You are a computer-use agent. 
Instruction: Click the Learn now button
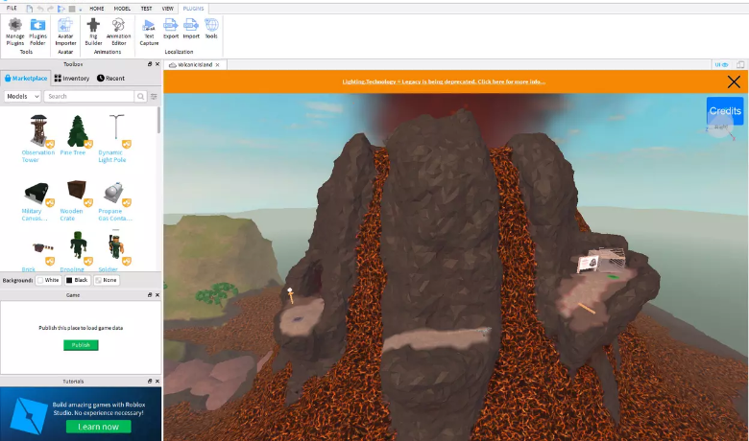click(x=98, y=427)
